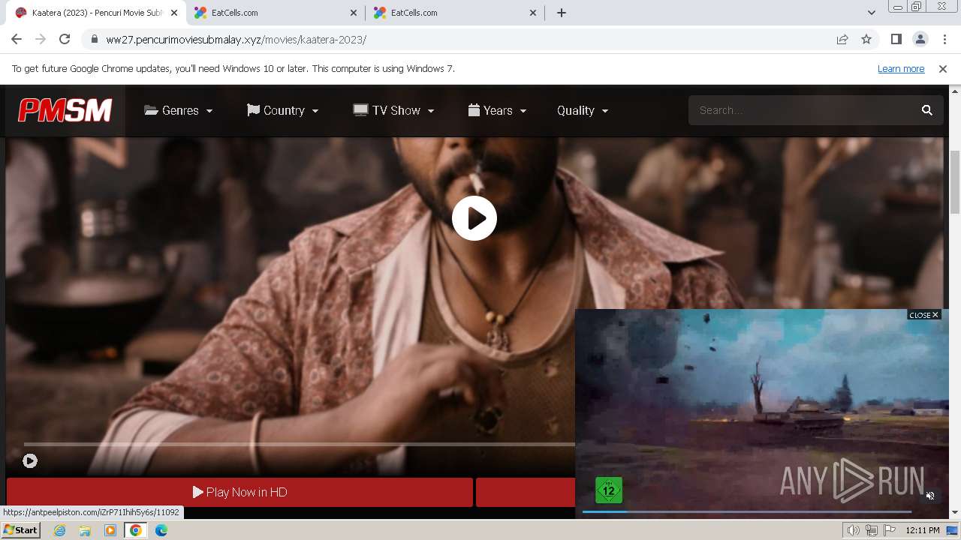Open the Country dropdown menu
Screen dimensions: 961x540
pos(283,110)
